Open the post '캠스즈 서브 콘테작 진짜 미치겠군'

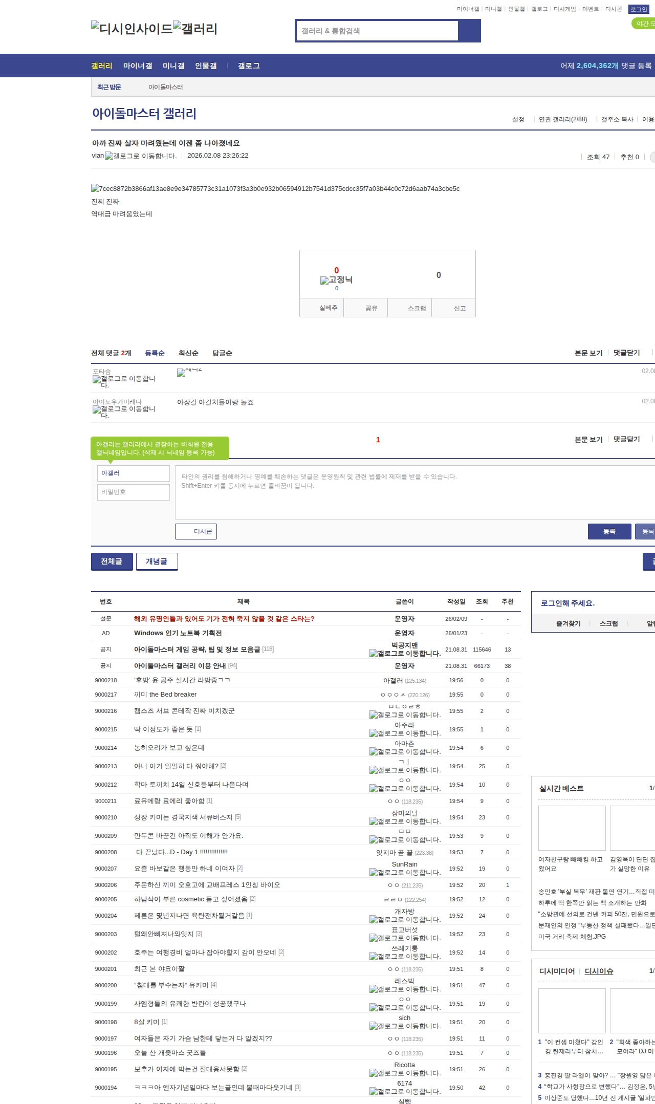click(184, 711)
